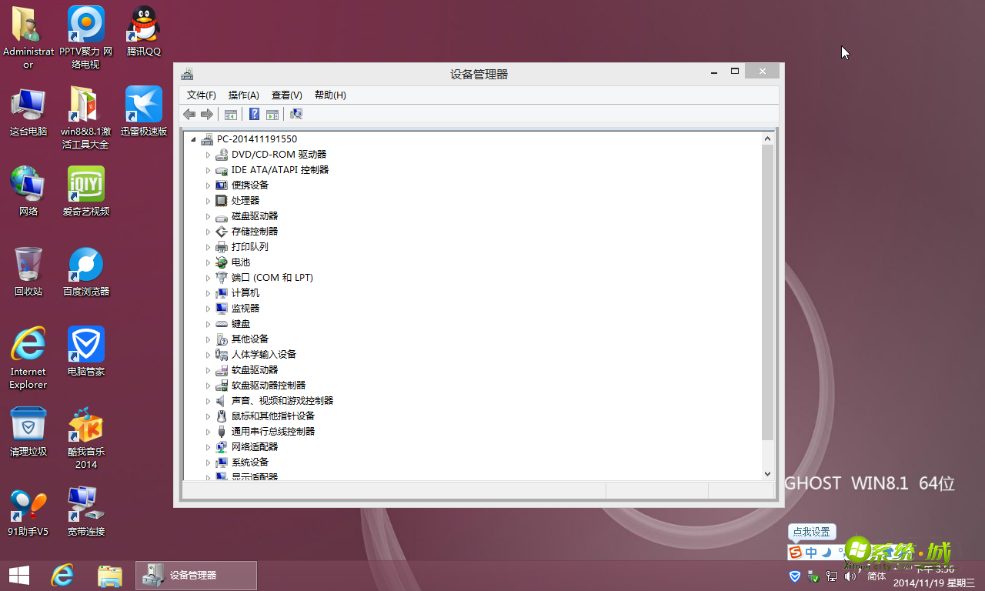
Task: Open the 查看(V) menu
Action: 286,95
